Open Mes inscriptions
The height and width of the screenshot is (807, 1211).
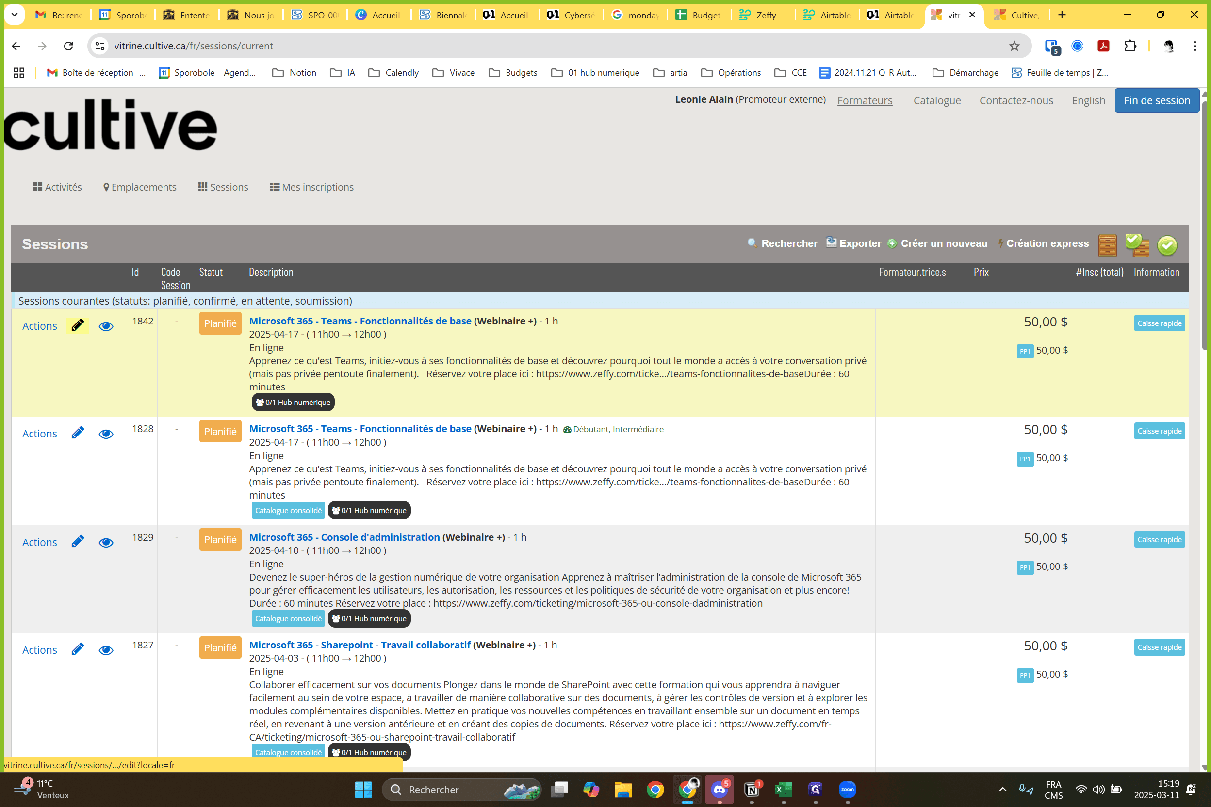click(x=311, y=187)
